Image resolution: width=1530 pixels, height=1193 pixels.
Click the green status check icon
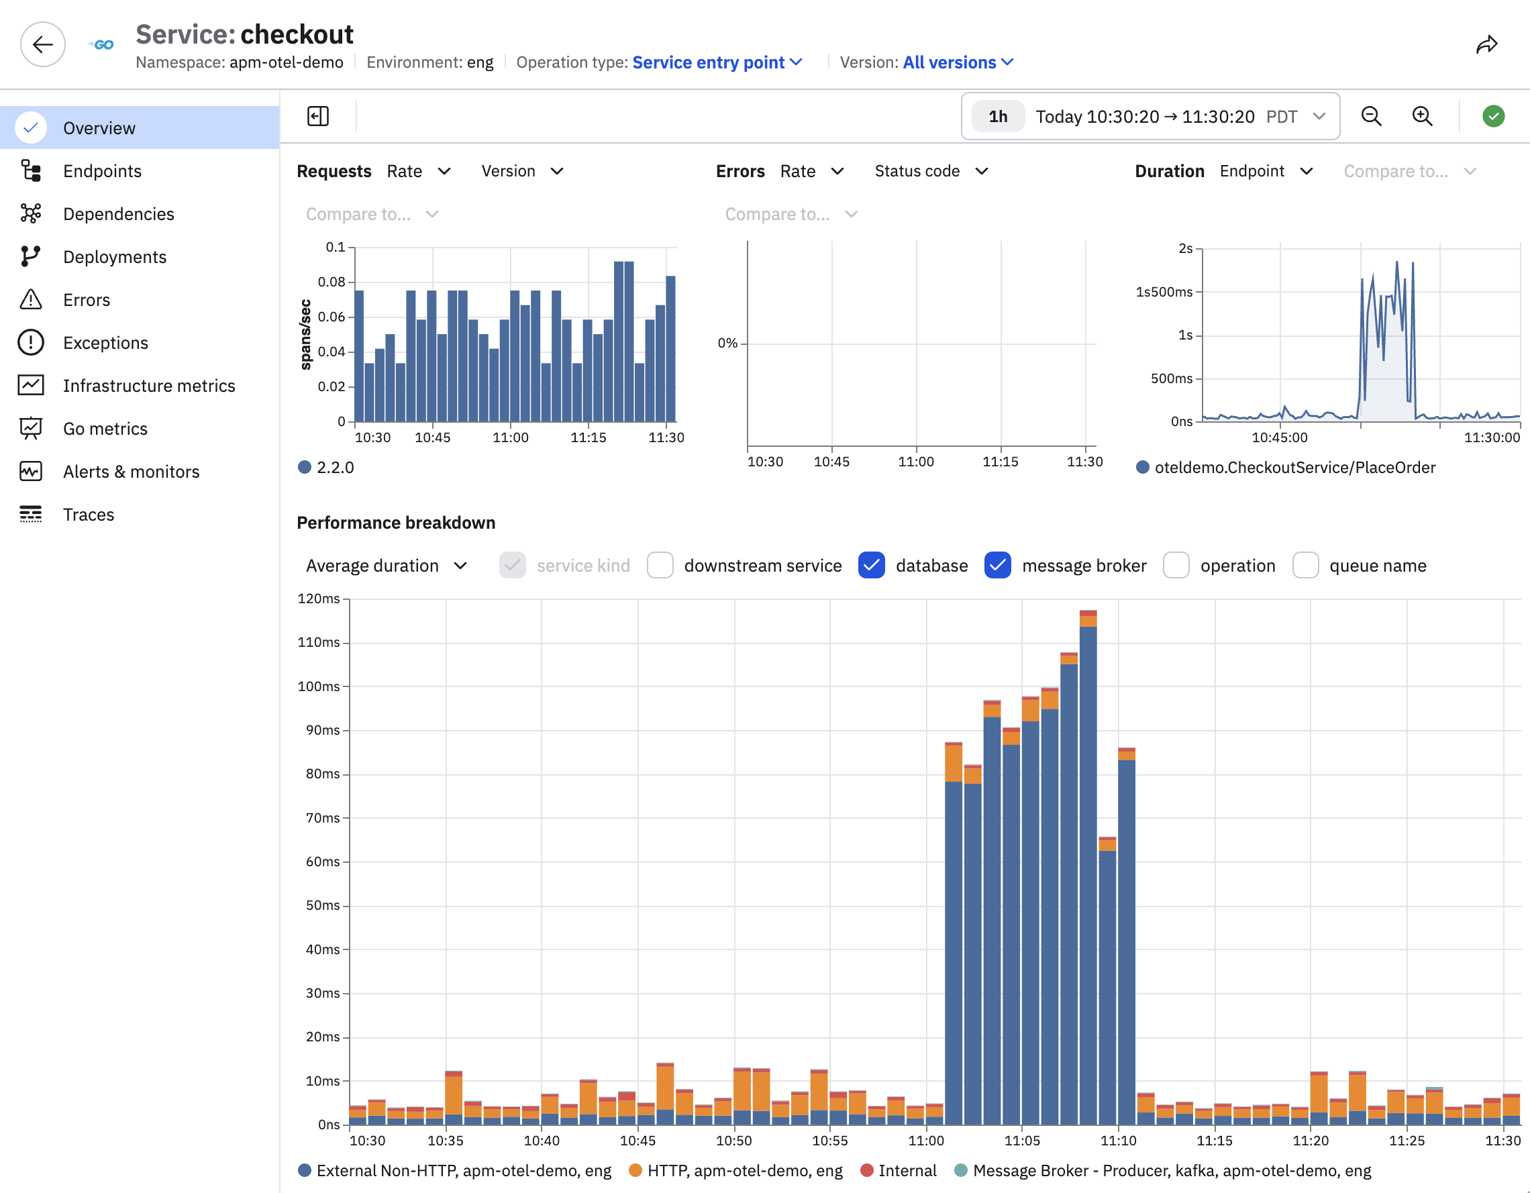1493,116
